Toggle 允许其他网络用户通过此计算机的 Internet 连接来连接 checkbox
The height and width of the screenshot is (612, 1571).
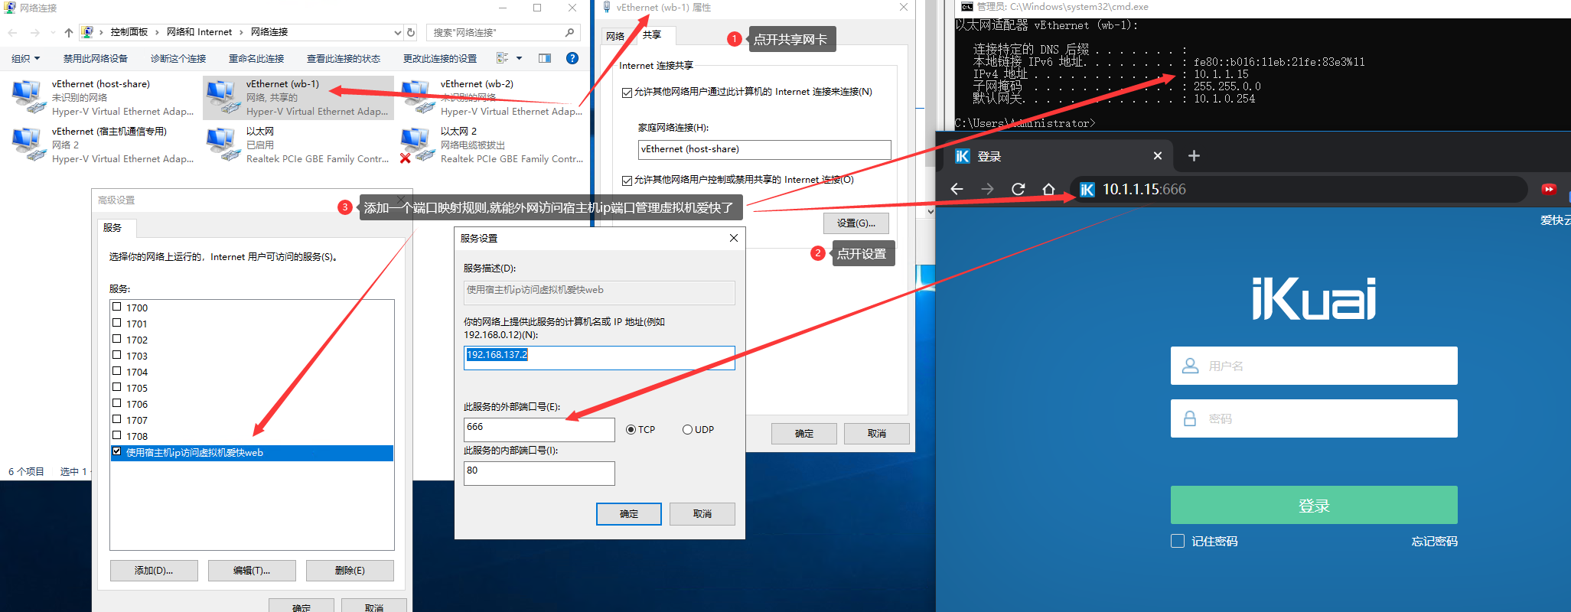627,93
